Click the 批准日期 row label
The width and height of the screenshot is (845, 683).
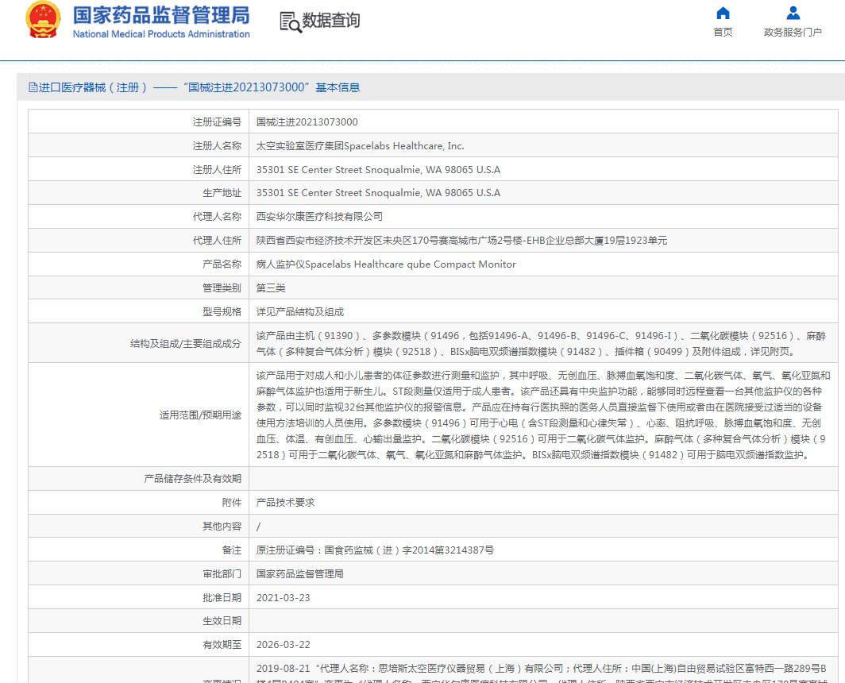(x=222, y=598)
